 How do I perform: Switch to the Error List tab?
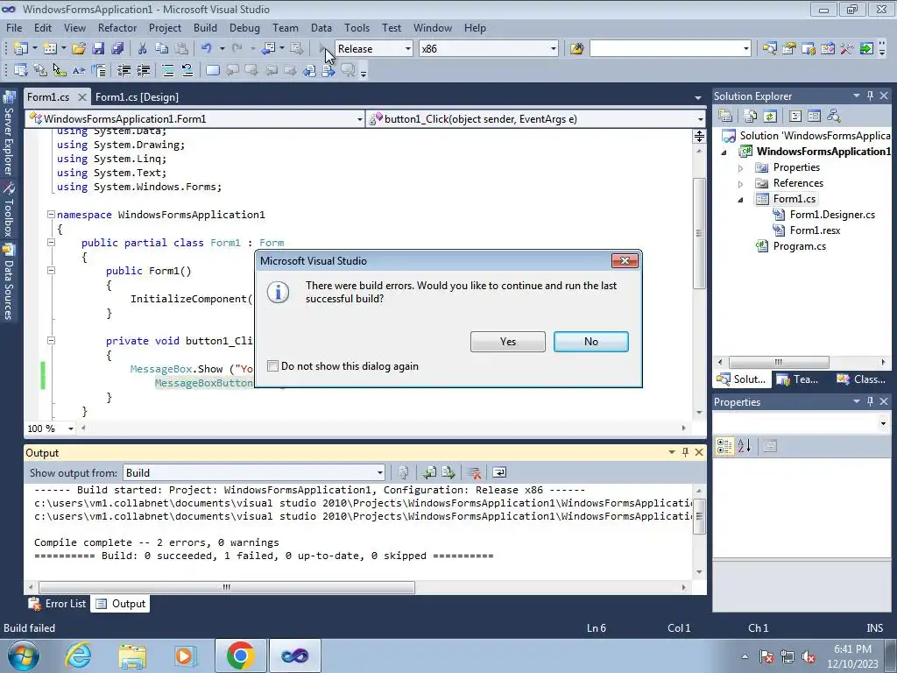[x=57, y=604]
